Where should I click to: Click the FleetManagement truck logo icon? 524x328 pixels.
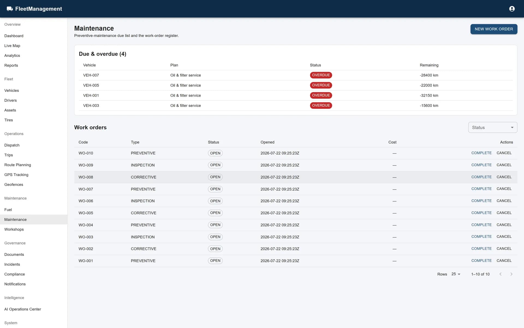tap(10, 9)
